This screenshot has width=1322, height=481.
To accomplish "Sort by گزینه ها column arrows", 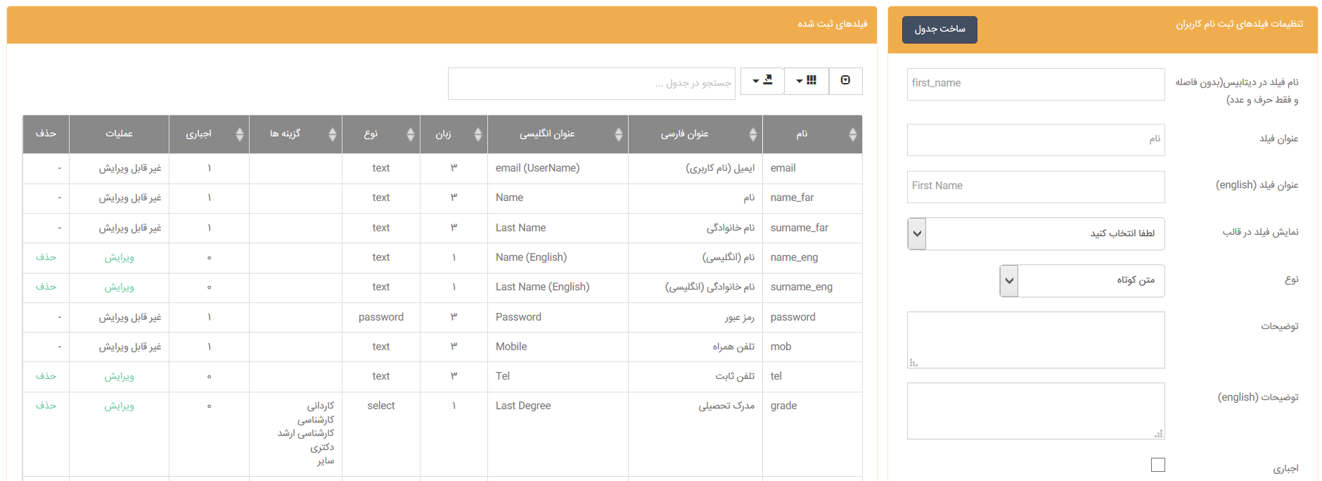I will click(333, 134).
